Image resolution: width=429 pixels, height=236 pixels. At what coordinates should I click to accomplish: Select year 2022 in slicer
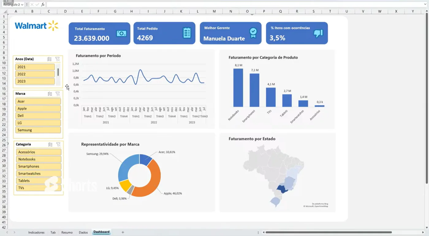[35, 74]
